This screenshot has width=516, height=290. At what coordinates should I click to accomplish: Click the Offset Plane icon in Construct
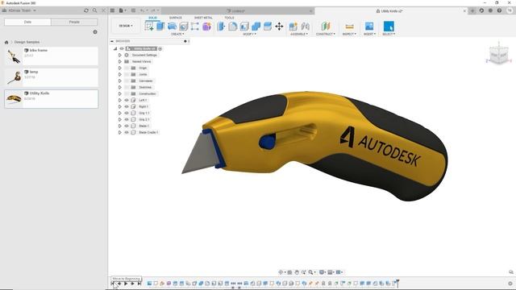click(326, 26)
